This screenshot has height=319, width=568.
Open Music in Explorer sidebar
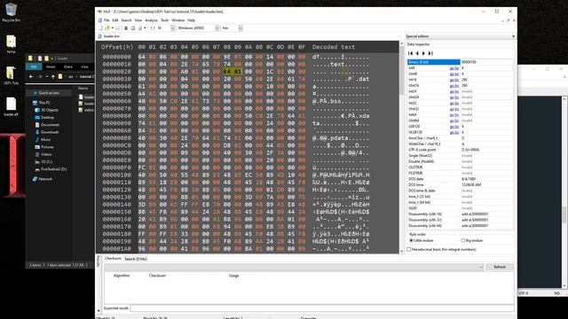click(x=43, y=140)
